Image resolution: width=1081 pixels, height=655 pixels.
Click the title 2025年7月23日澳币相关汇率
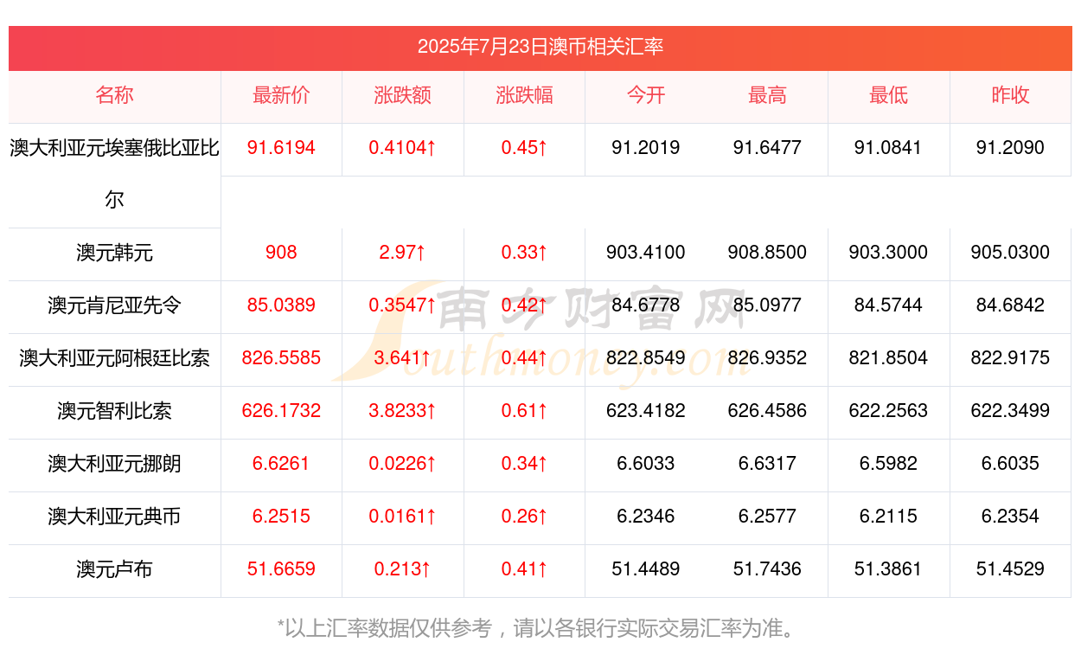click(x=540, y=47)
